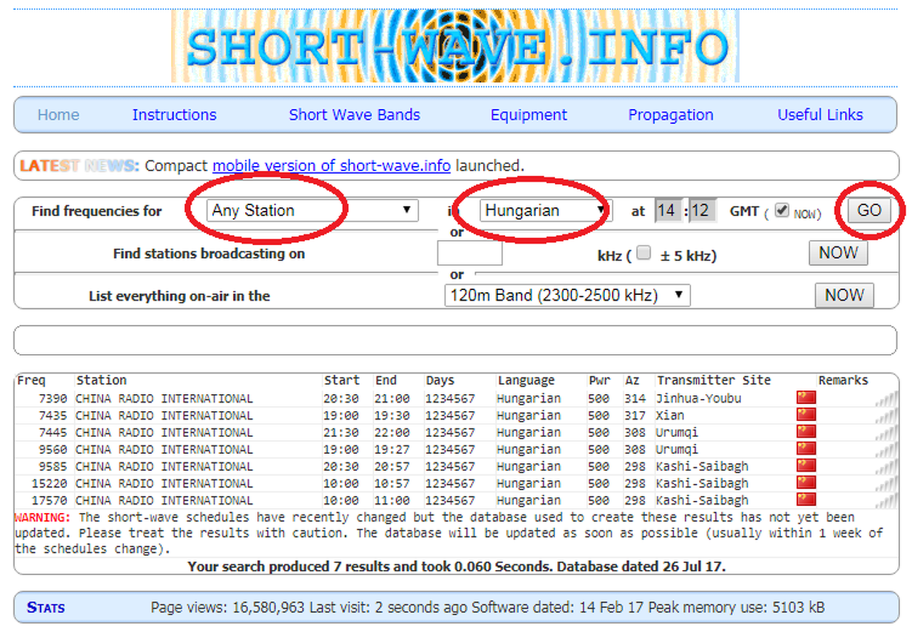Click the Az column header
The width and height of the screenshot is (912, 632).
click(x=632, y=380)
